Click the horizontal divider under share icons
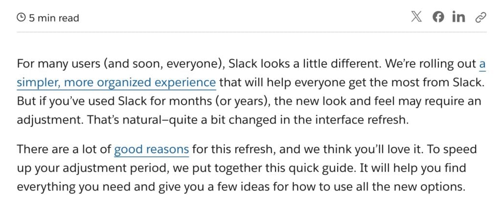This screenshot has height=212, width=501. [x=251, y=32]
